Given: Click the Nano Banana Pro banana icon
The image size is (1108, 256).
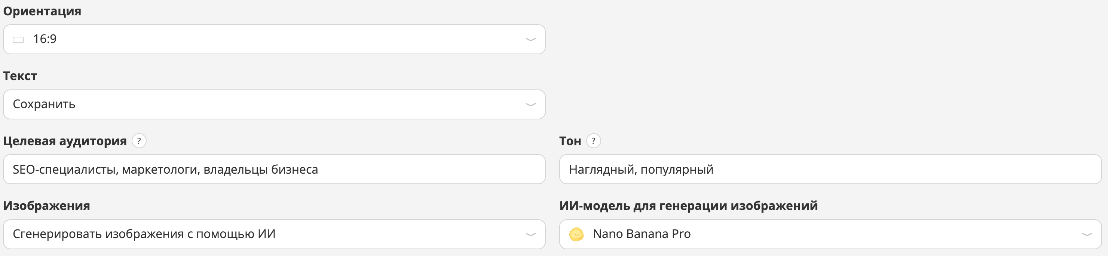Looking at the screenshot, I should click(578, 234).
